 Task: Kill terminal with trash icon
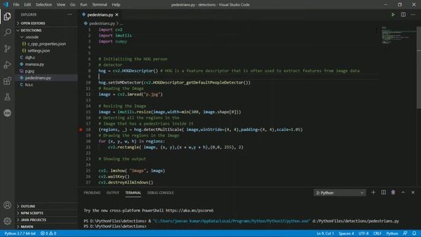pyautogui.click(x=393, y=192)
